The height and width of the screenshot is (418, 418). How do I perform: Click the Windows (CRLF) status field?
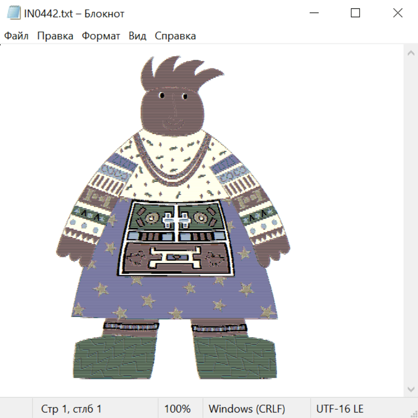tap(247, 409)
